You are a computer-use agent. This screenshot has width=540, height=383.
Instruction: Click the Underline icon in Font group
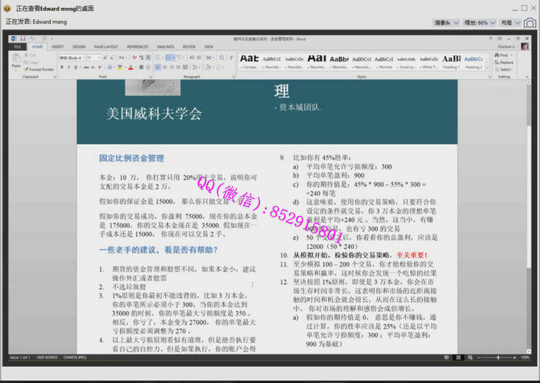tap(75, 67)
